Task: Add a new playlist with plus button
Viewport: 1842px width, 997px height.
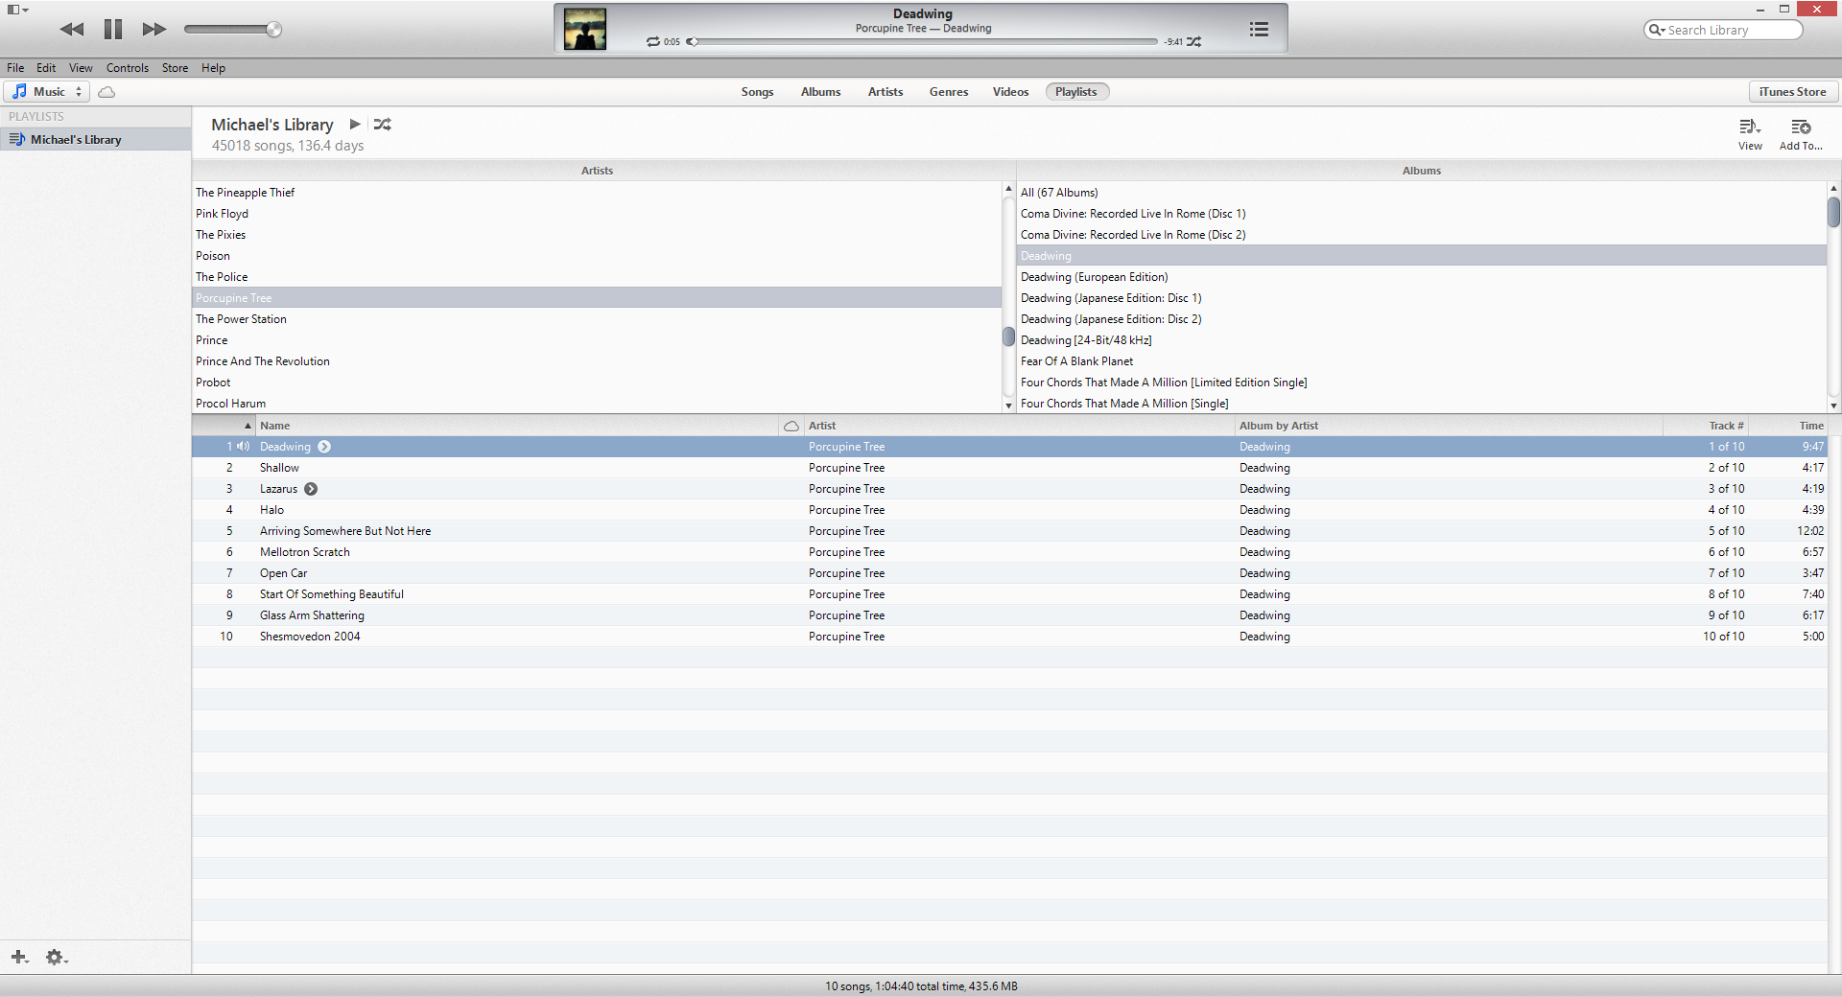Action: (19, 957)
